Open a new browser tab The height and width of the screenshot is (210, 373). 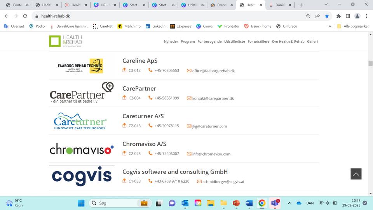(x=301, y=5)
